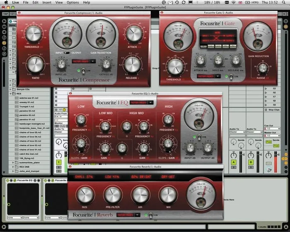The width and height of the screenshot is (290, 232).
Task: Open the Edit menu
Action: (x=35, y=2)
